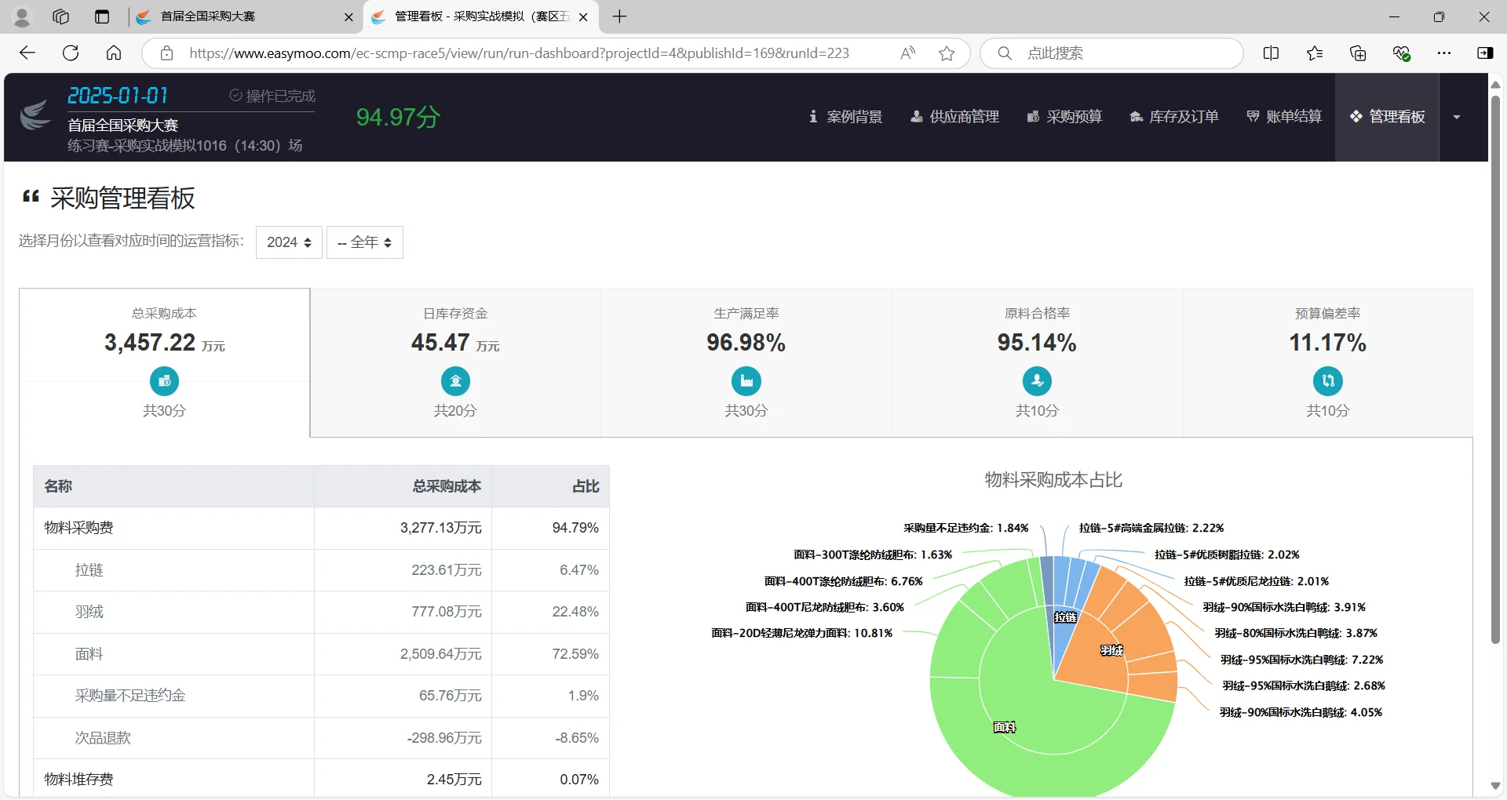The image size is (1507, 800).
Task: Open the 采购预算 menu
Action: pyautogui.click(x=1064, y=117)
